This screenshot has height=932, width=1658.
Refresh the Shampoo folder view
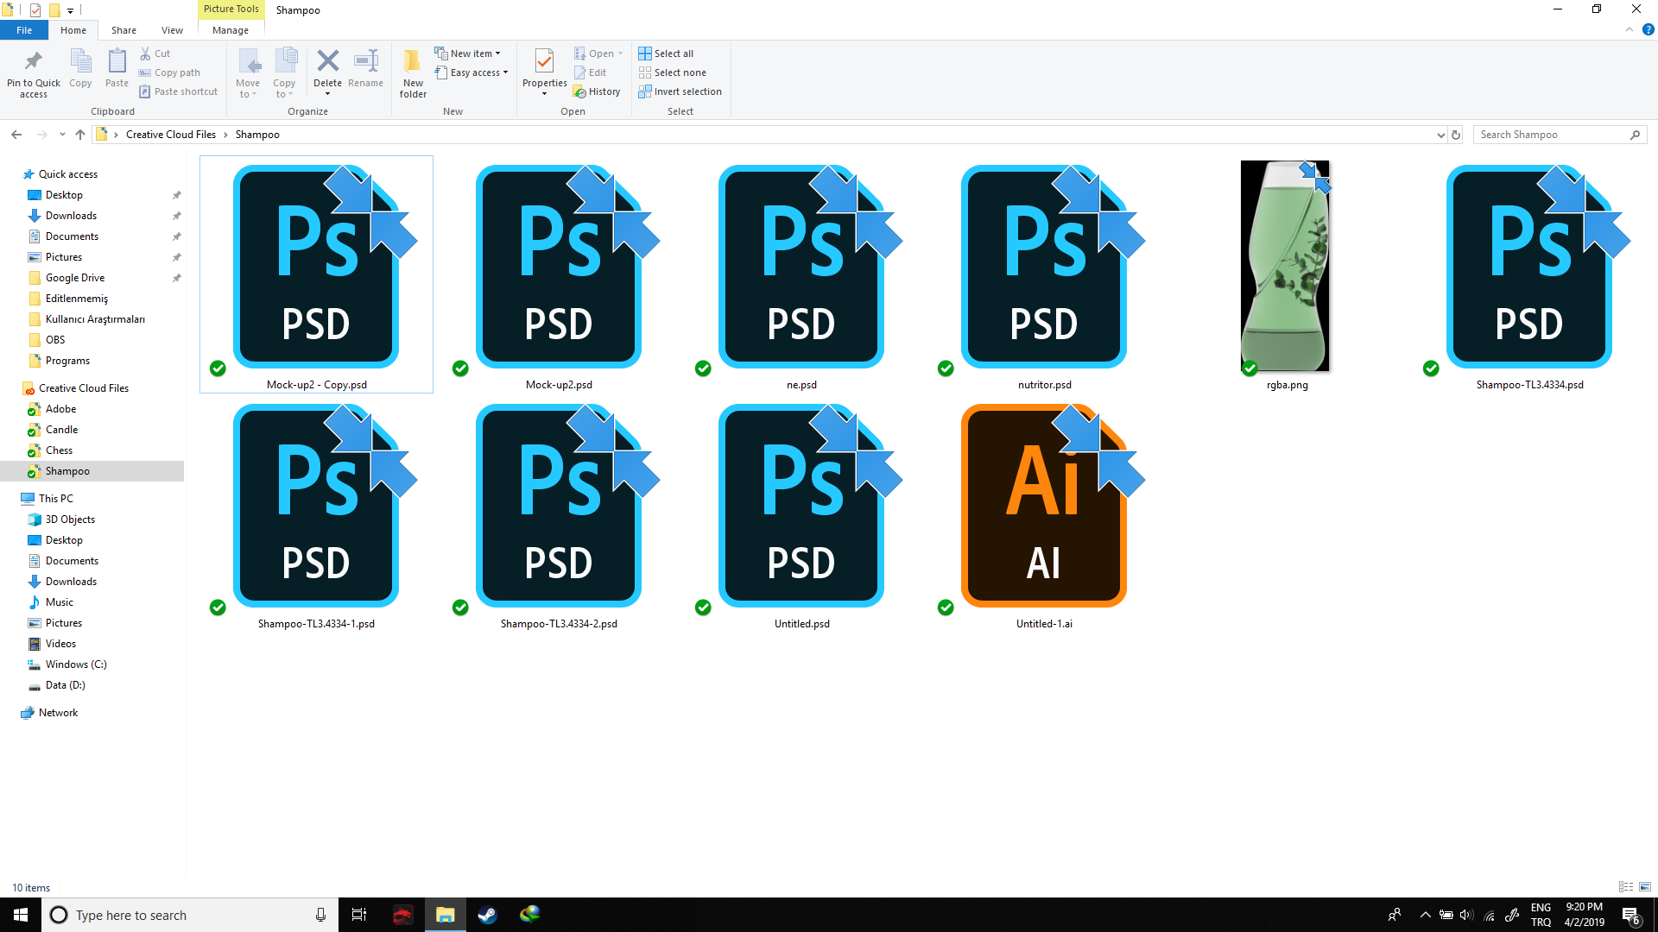point(1456,135)
